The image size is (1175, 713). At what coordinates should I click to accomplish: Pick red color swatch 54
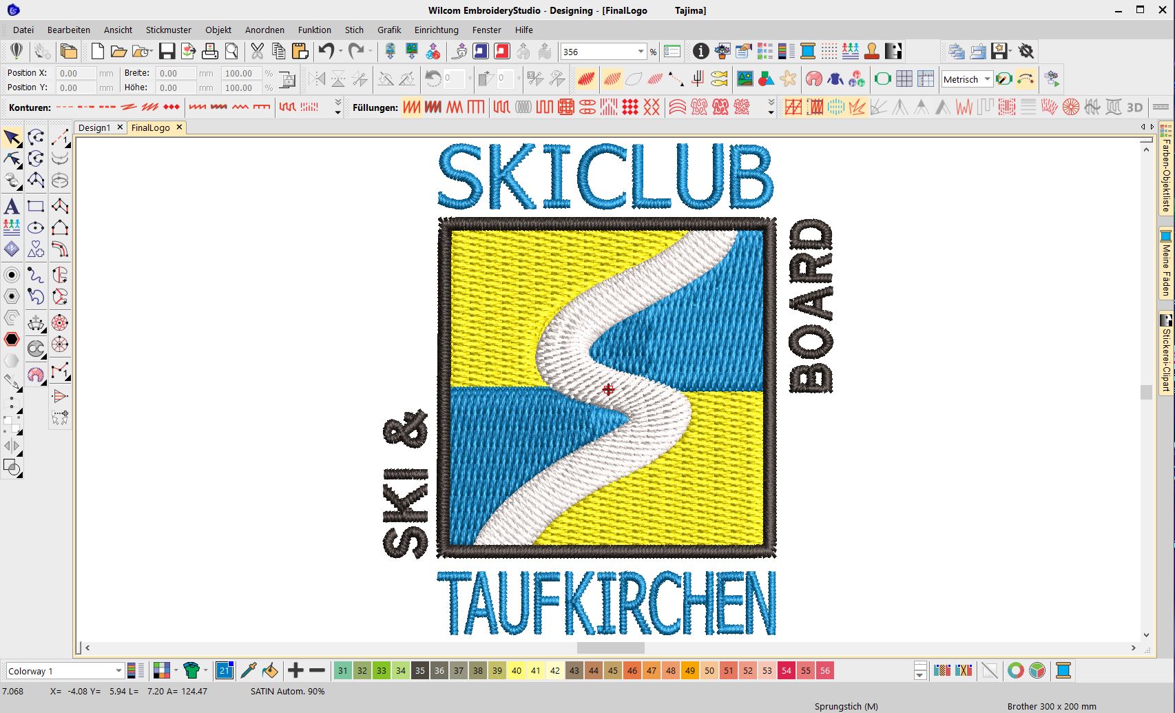(x=787, y=670)
